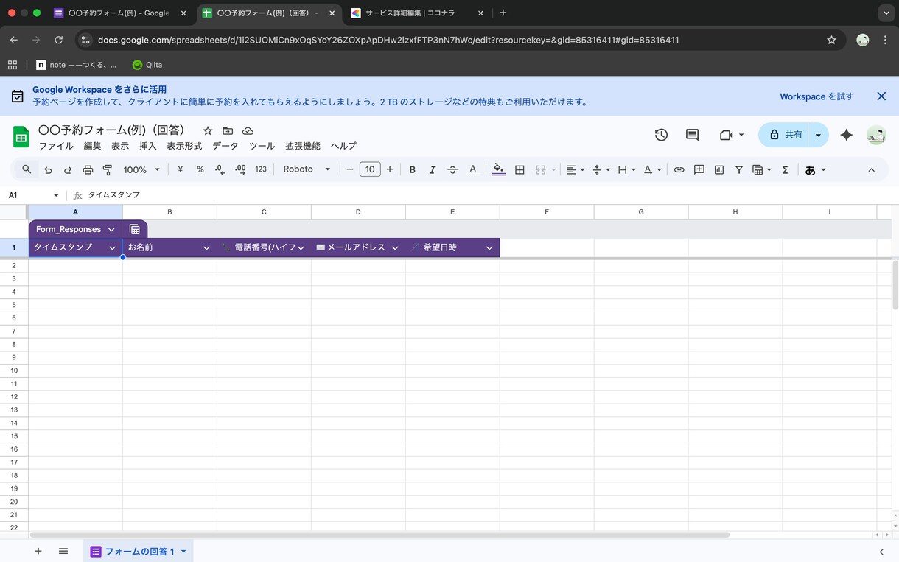Click the 共有 share button
The image size is (899, 562).
point(785,135)
